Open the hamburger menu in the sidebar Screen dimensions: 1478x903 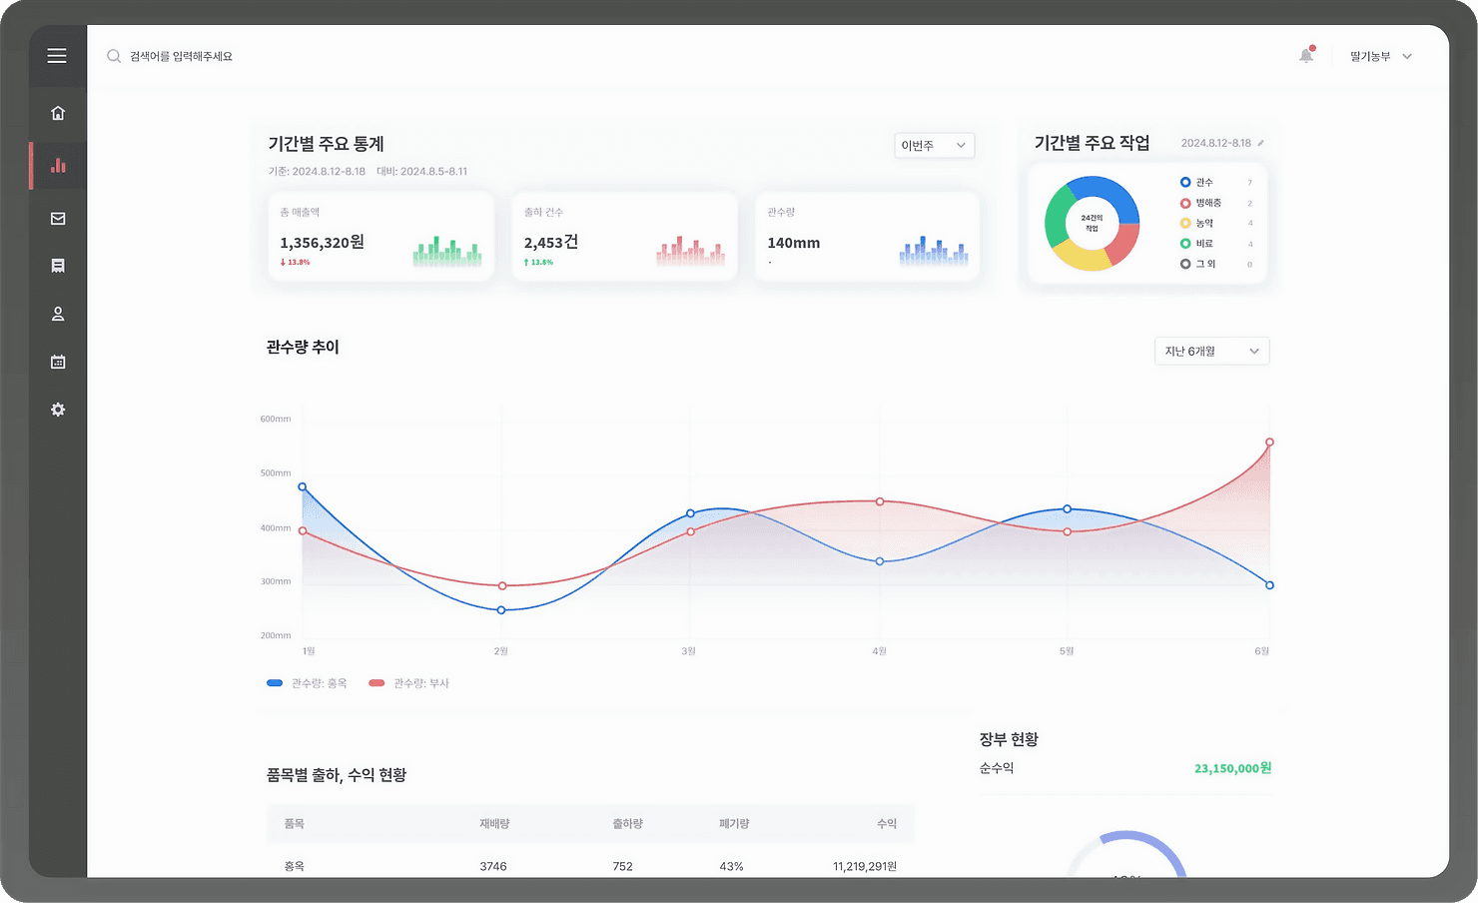[x=57, y=56]
